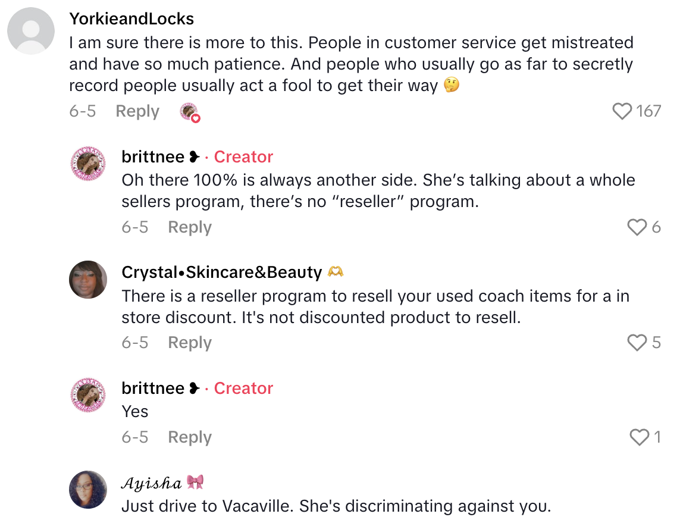Click the Creator label next to brittnee
The image size is (683, 520).
[243, 156]
